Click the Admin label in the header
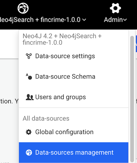This screenshot has height=163, width=137. click(x=113, y=20)
